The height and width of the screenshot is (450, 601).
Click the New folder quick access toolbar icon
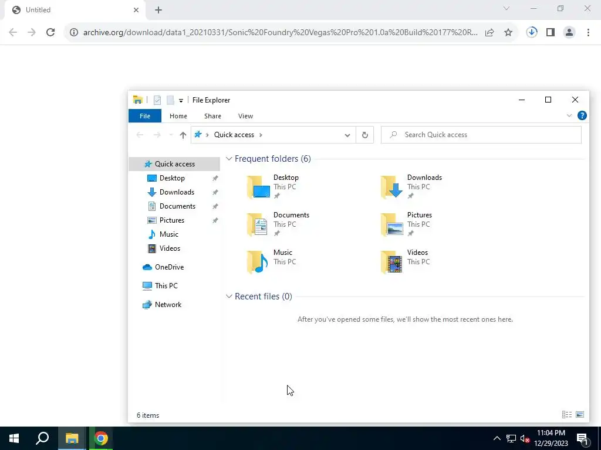point(170,100)
